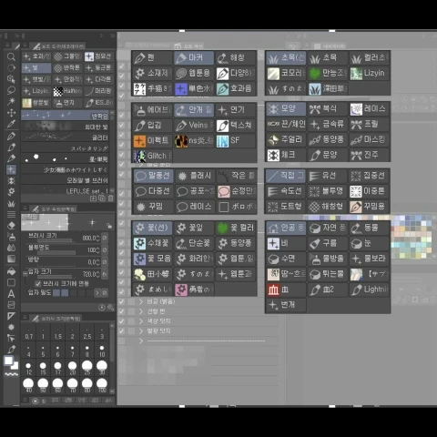Click the duplicate sub tool icon

(102, 198)
